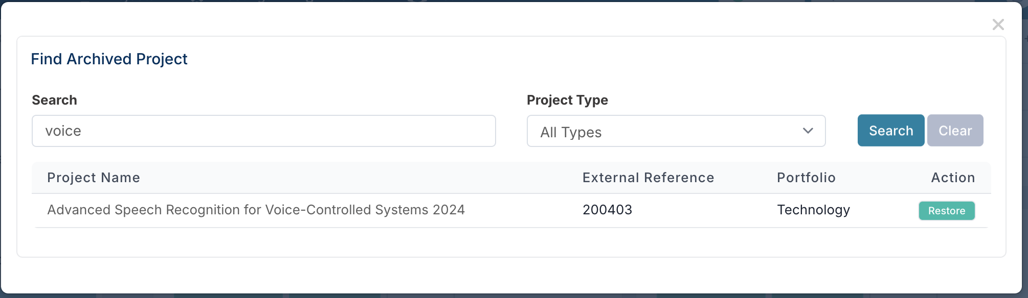The height and width of the screenshot is (298, 1028).
Task: Focus the Search field containing "voice"
Action: pos(263,131)
